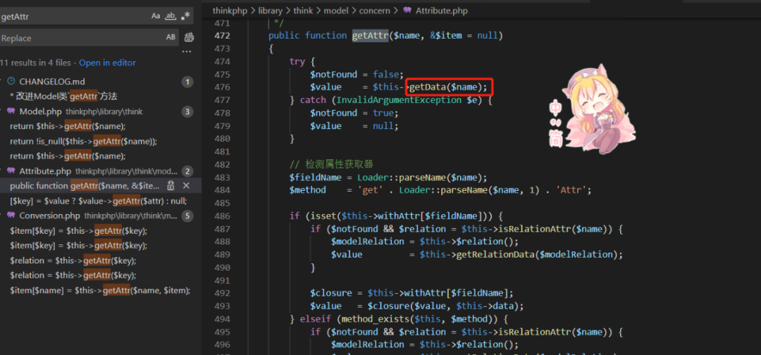
Task: Select the 改进Model类 getAttr 方法 result
Action: click(63, 96)
